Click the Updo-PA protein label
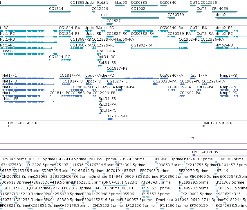This screenshot has height=210, width=247. (x=93, y=75)
